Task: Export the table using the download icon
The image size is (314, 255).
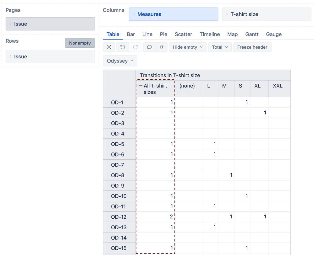Action: click(x=162, y=47)
